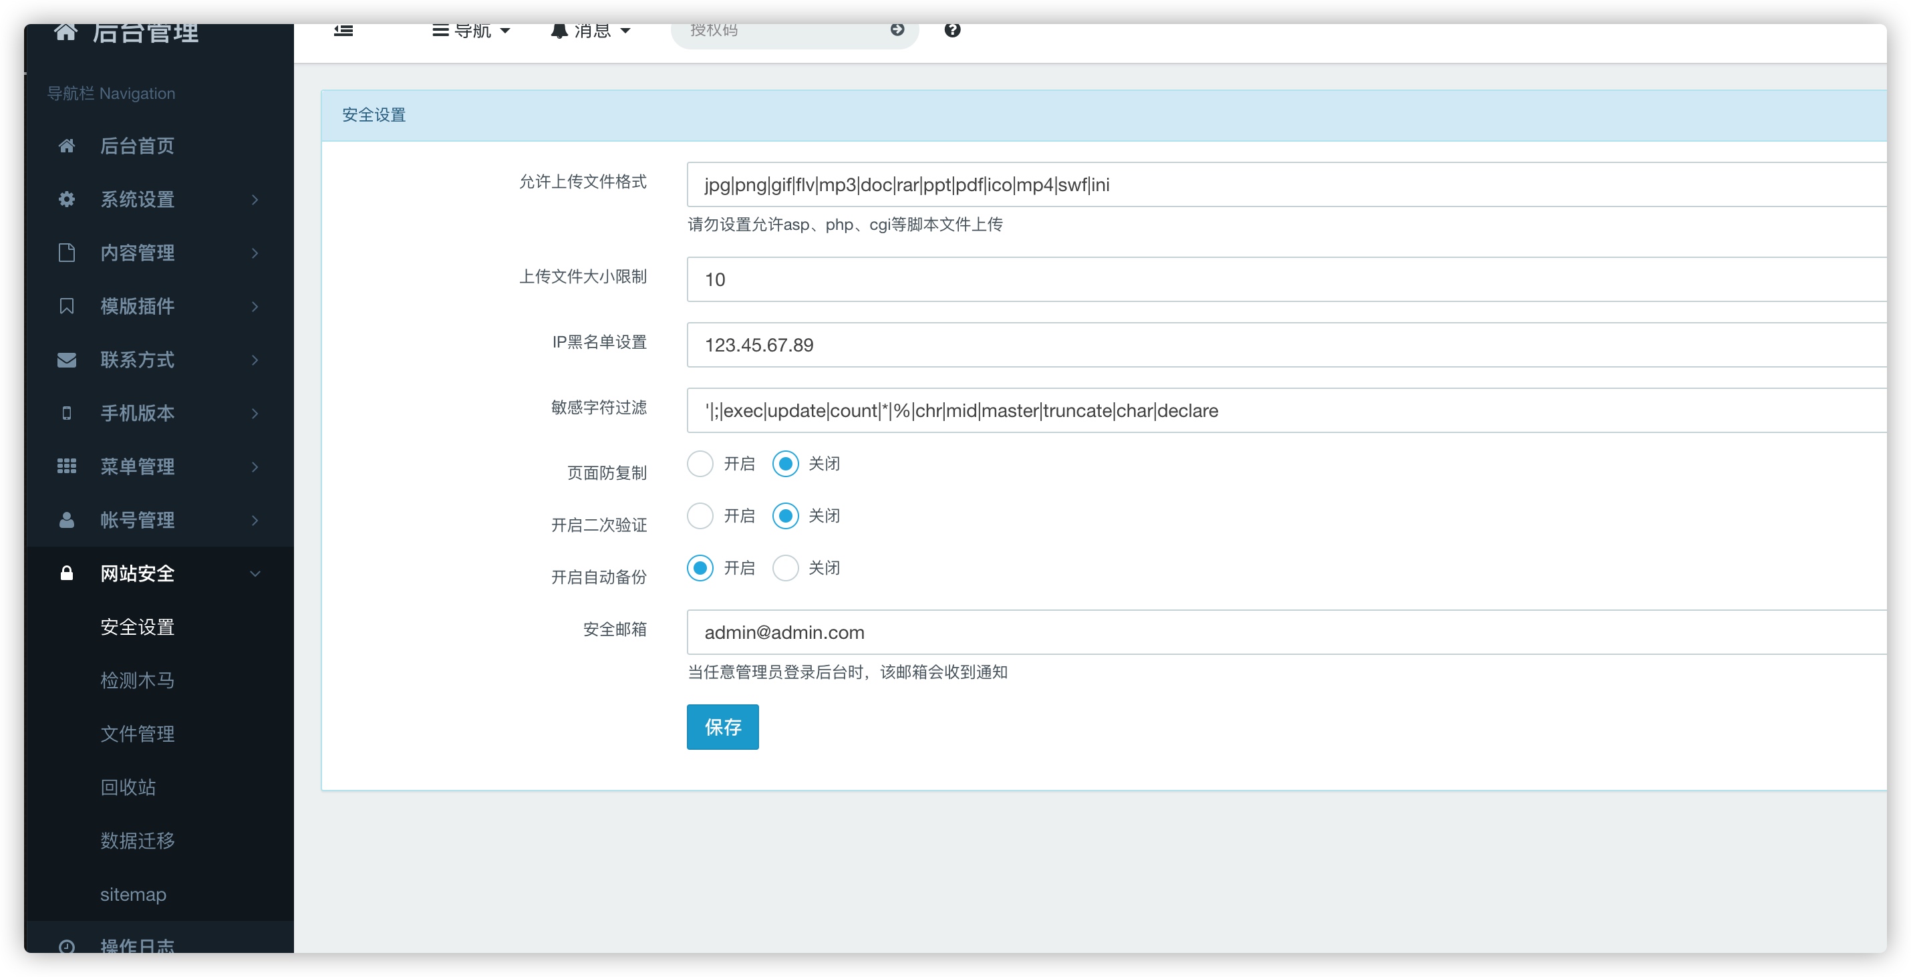The image size is (1911, 977).
Task: Click the 保存 button
Action: click(x=722, y=726)
